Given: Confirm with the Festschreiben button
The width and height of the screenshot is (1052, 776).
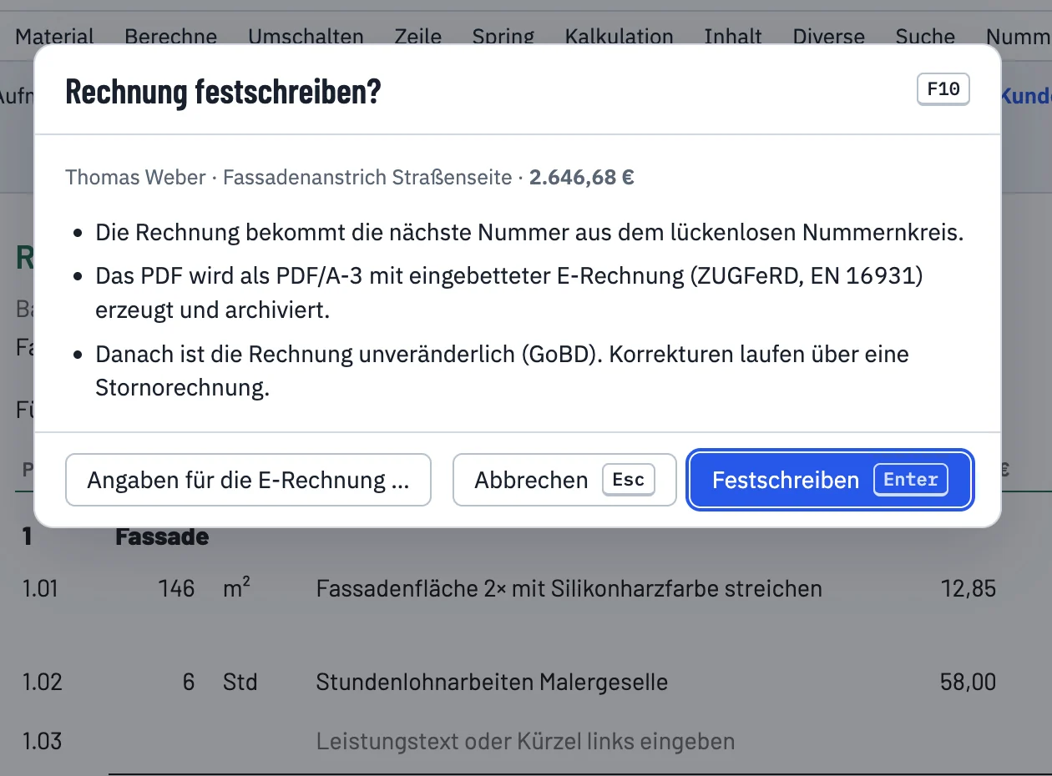Looking at the screenshot, I should pyautogui.click(x=831, y=480).
